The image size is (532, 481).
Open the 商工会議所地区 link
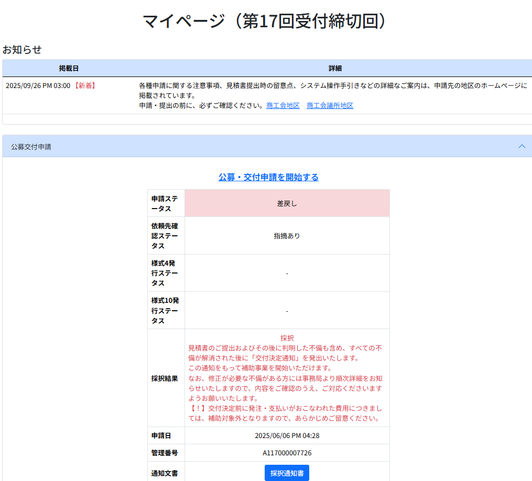(x=330, y=105)
